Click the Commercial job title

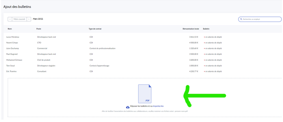42,49
